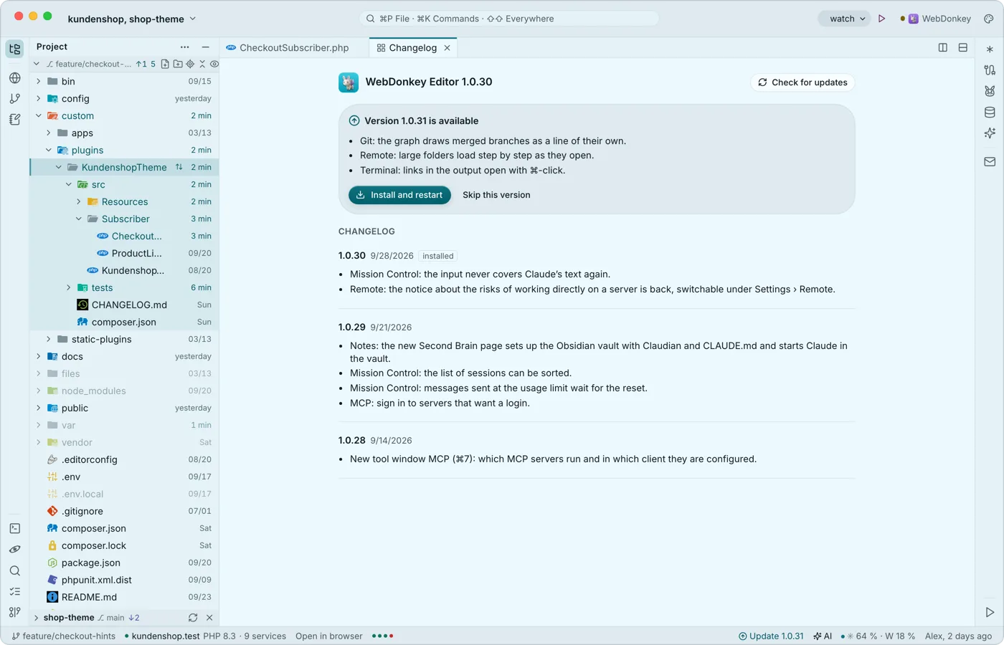This screenshot has height=645, width=1004.
Task: Run the watch configuration play button
Action: tap(882, 19)
